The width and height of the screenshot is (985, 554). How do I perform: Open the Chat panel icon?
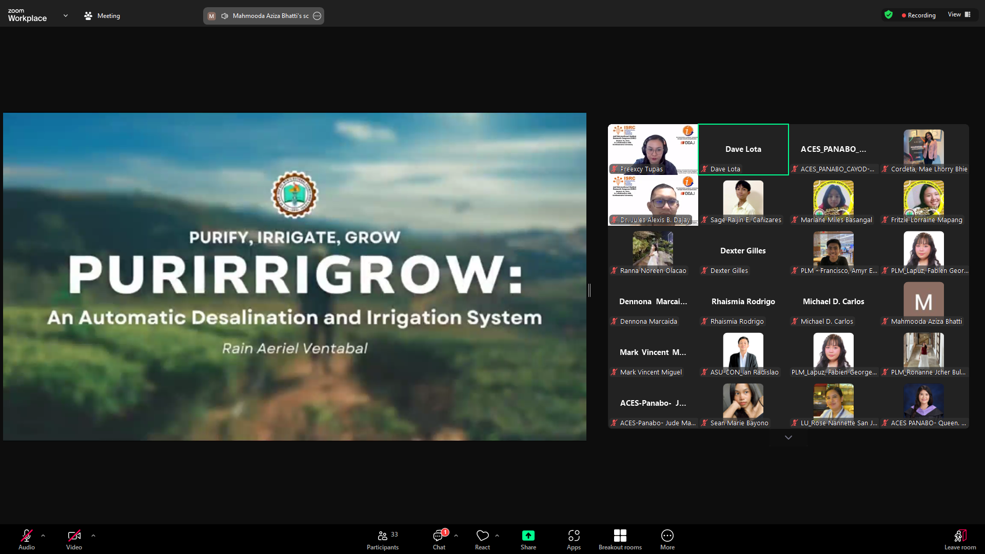coord(439,536)
